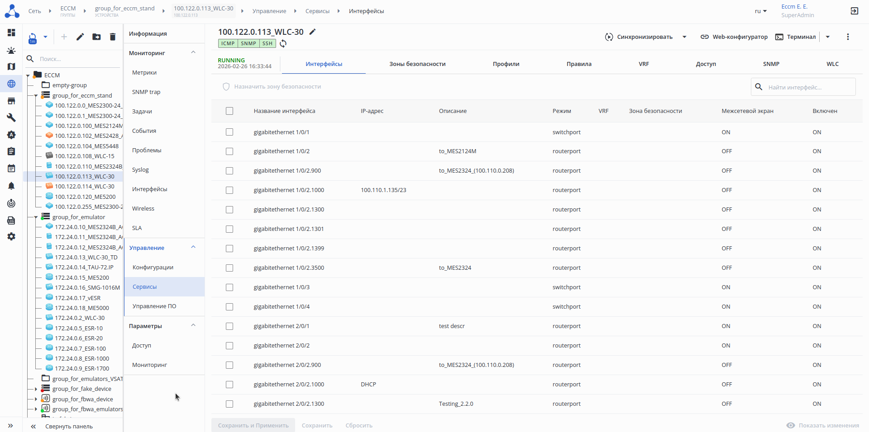Open the gear settings icon in the left rail
Viewport: 869px width, 432px height.
pyautogui.click(x=11, y=236)
